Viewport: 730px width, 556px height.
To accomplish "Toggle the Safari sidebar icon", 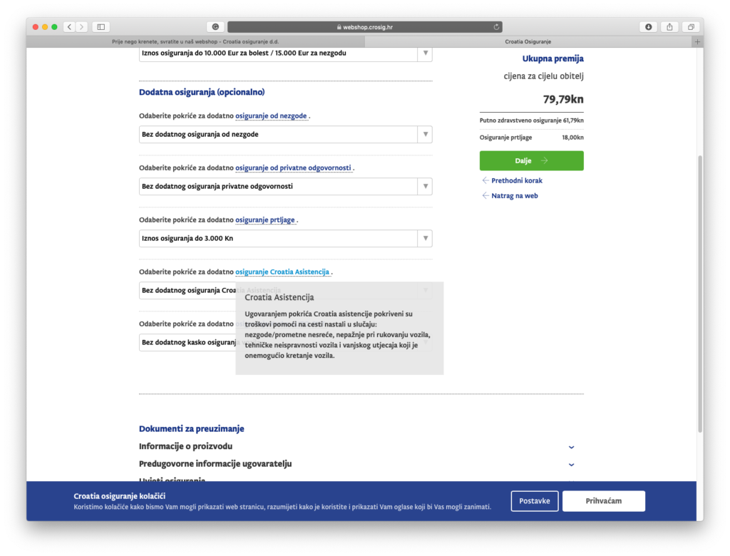I will coord(101,27).
